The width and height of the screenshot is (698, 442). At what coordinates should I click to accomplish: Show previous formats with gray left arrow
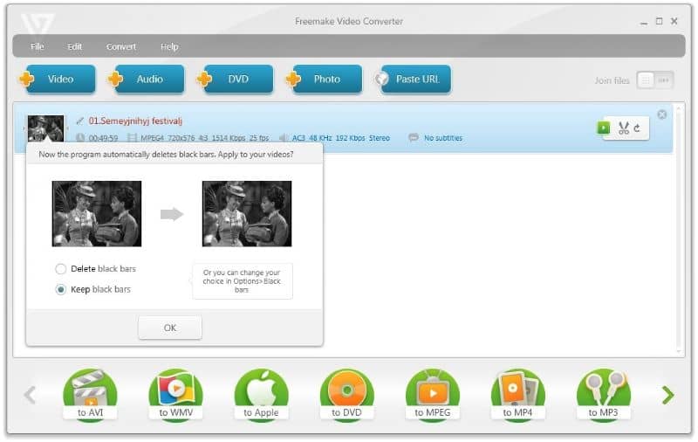click(30, 395)
